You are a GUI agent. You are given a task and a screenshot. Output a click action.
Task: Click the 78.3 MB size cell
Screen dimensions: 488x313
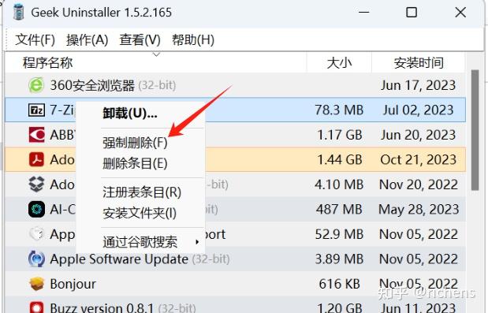339,110
